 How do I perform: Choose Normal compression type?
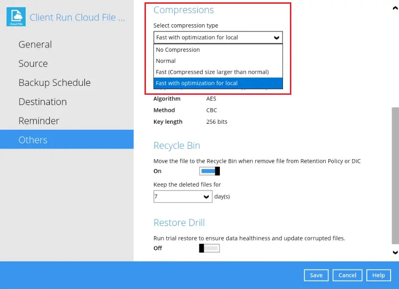click(x=166, y=61)
